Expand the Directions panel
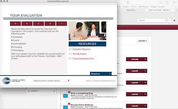Viewport: 178px width, 109px height. tap(101, 74)
